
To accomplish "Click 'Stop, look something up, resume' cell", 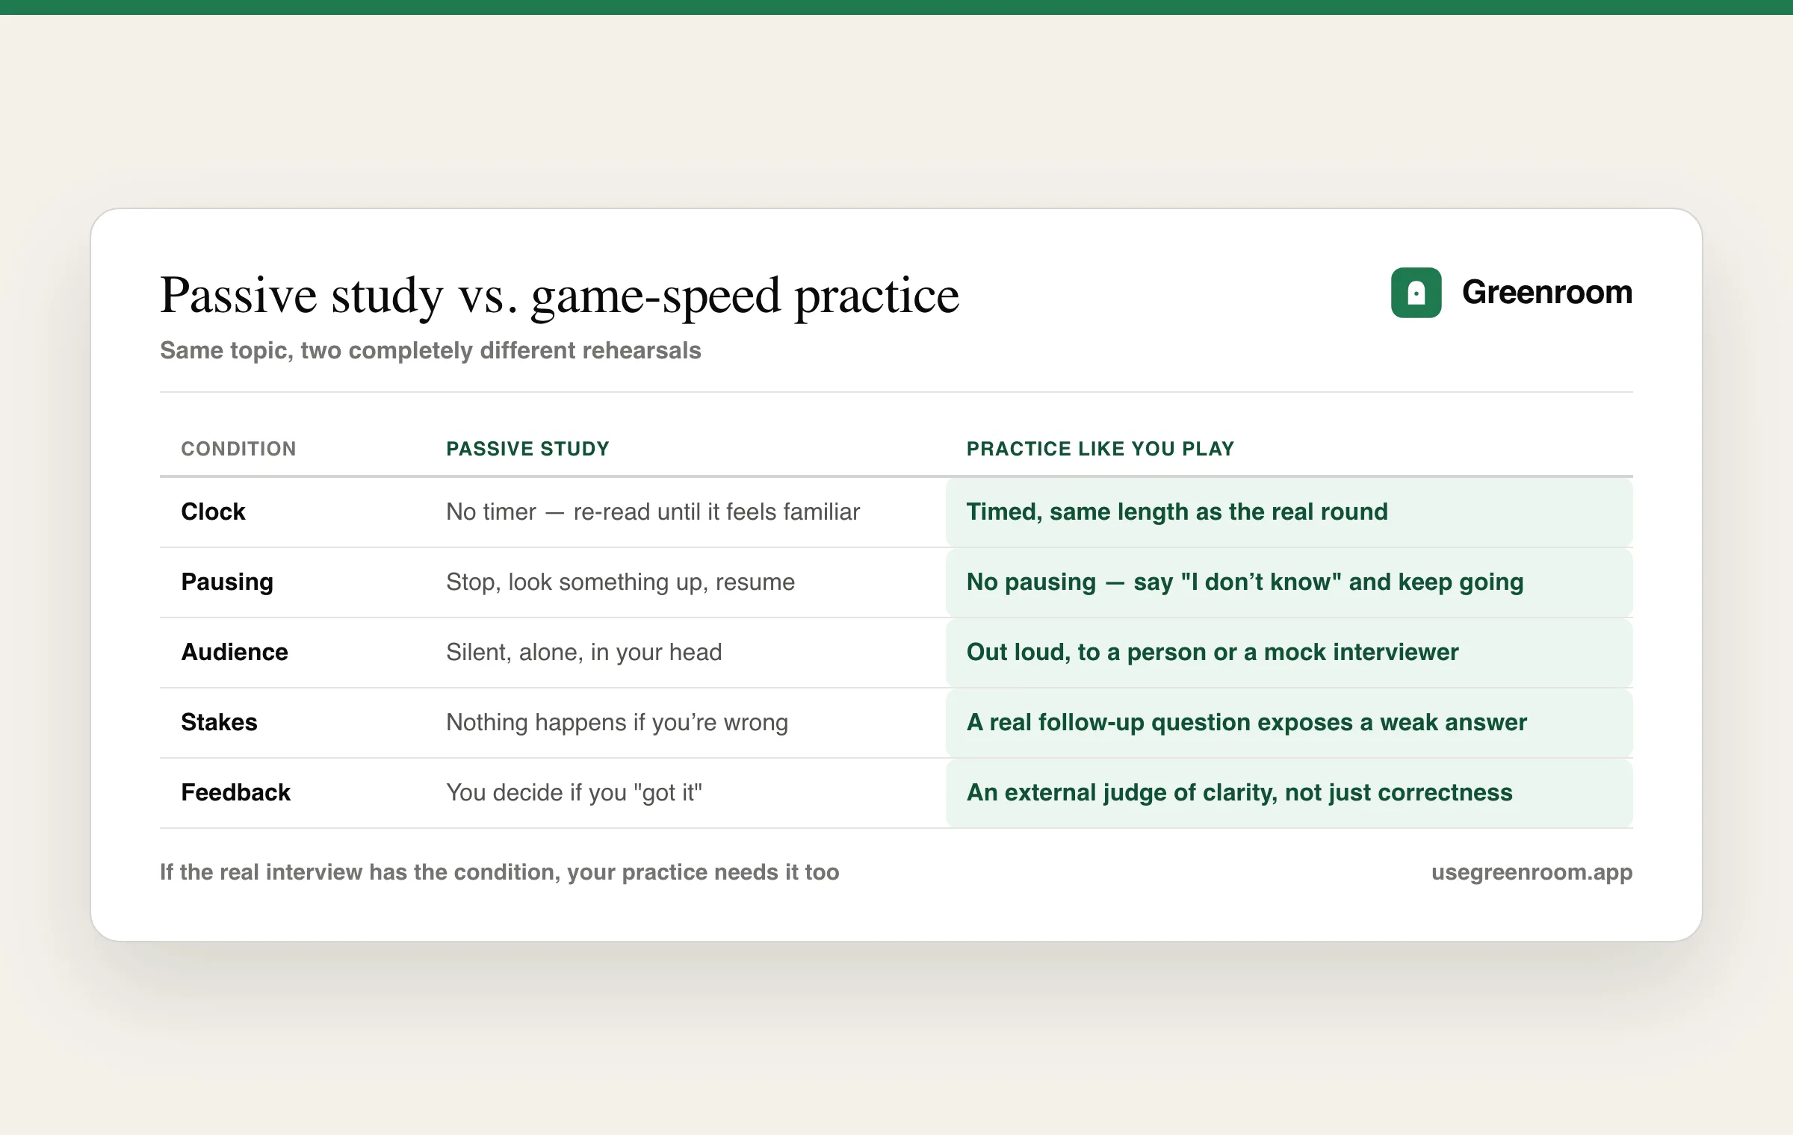I will [620, 582].
